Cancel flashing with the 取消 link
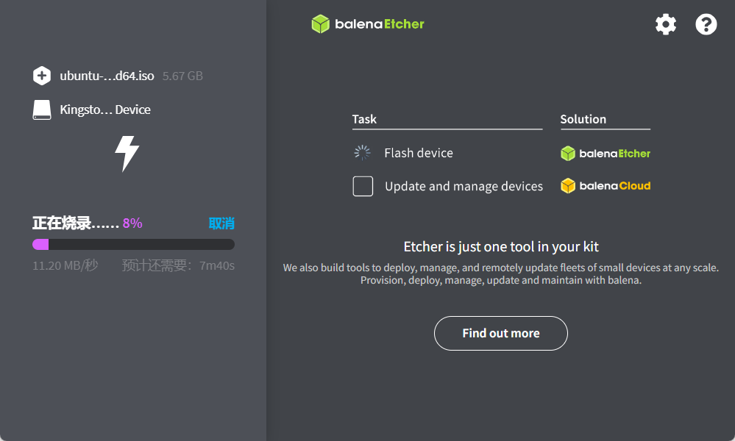735x441 pixels. (221, 223)
